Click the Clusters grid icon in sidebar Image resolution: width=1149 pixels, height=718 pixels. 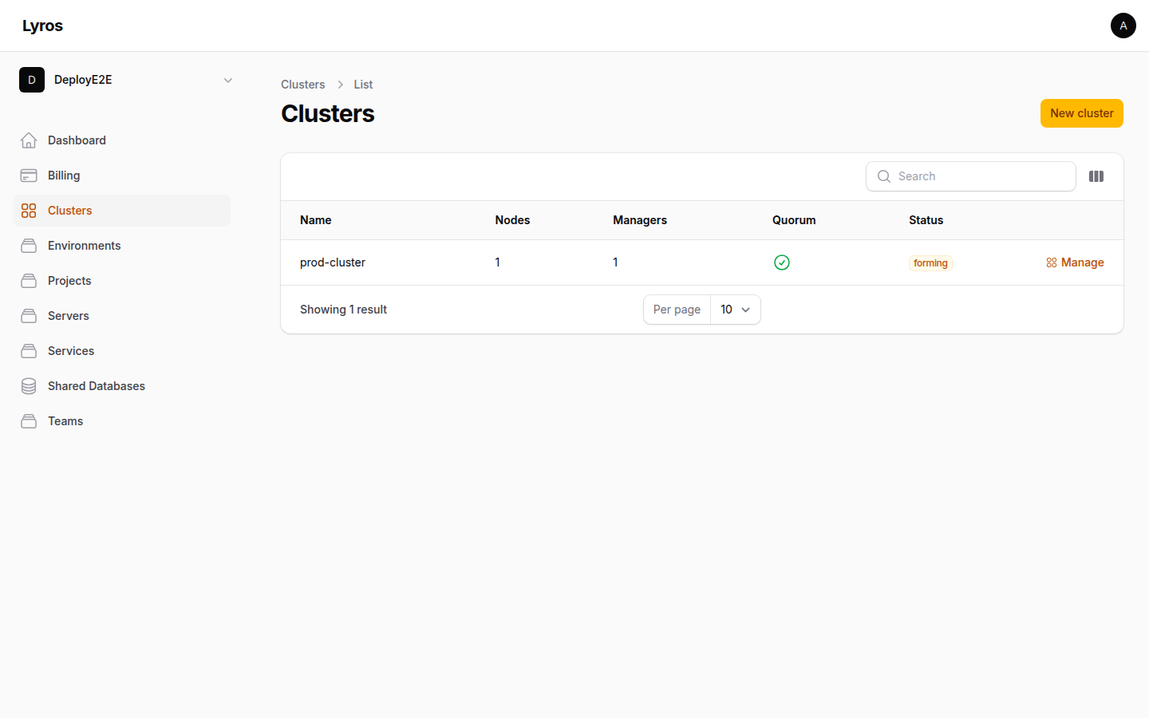[x=29, y=211]
